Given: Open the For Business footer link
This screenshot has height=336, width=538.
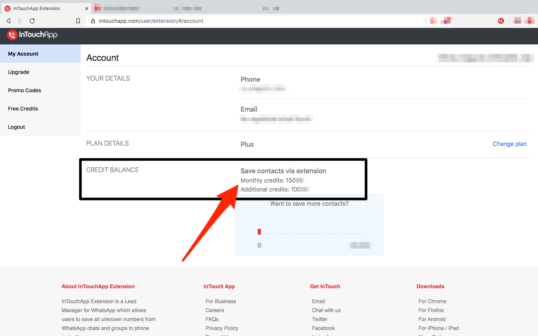Looking at the screenshot, I should point(221,301).
